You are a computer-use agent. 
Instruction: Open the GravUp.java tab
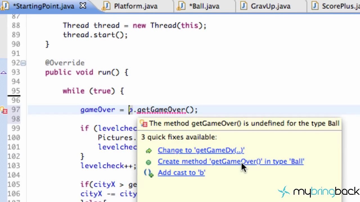tap(271, 6)
